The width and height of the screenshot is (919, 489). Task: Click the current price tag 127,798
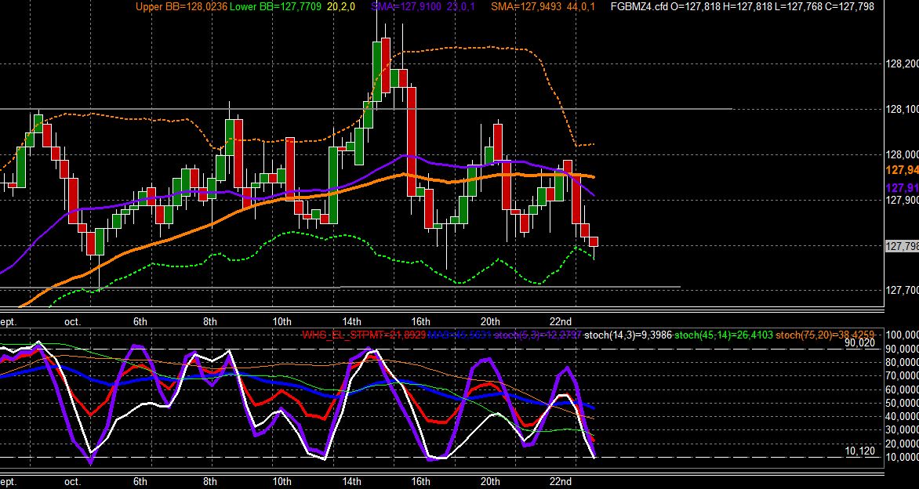point(902,246)
